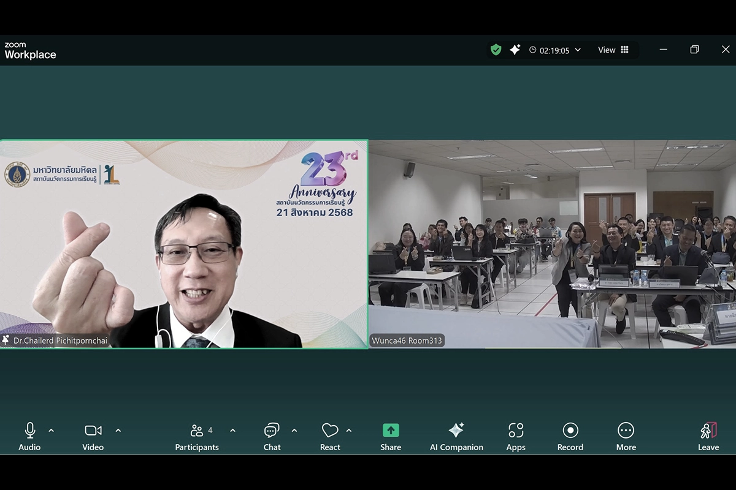Open the React emoji menu
Viewport: 736px width, 490px height.
coord(330,437)
